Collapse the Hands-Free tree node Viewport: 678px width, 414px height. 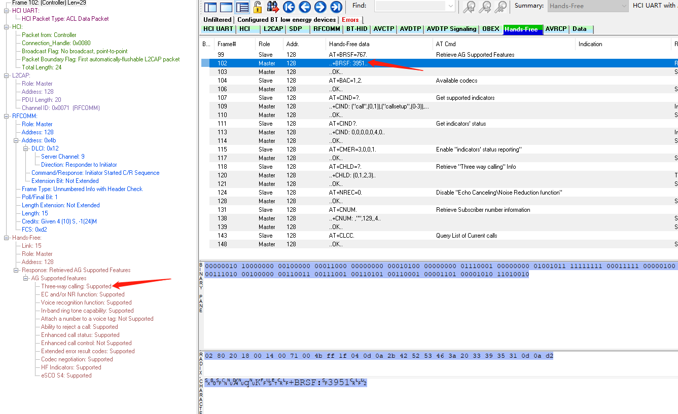7,238
